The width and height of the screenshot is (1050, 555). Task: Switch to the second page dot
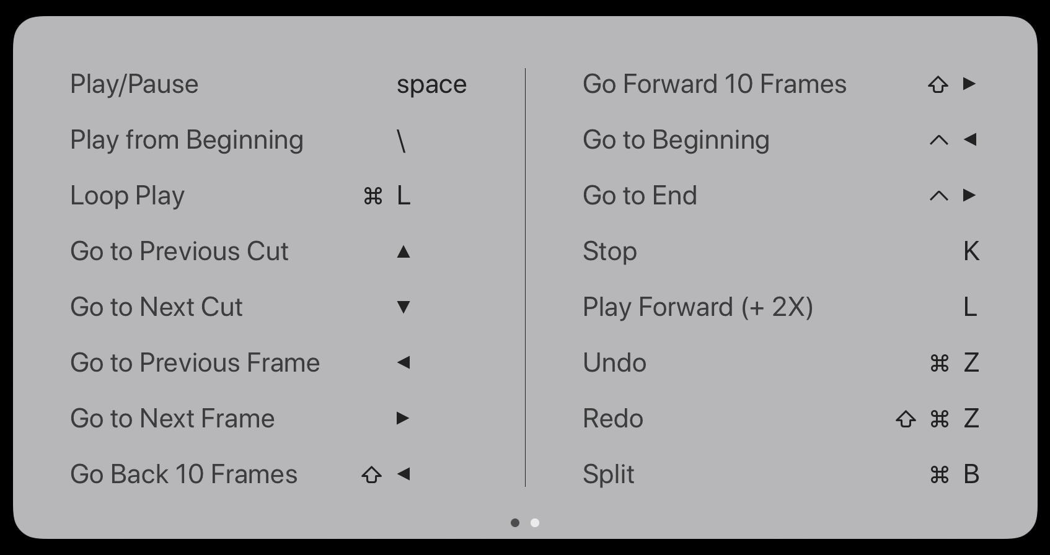535,523
